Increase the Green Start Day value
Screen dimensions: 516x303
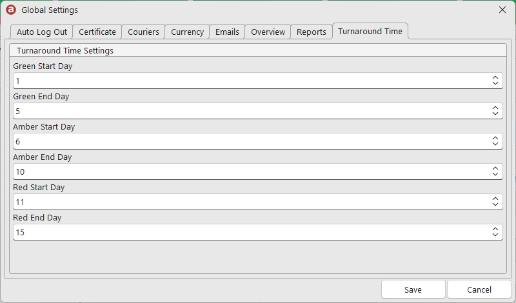(495, 77)
